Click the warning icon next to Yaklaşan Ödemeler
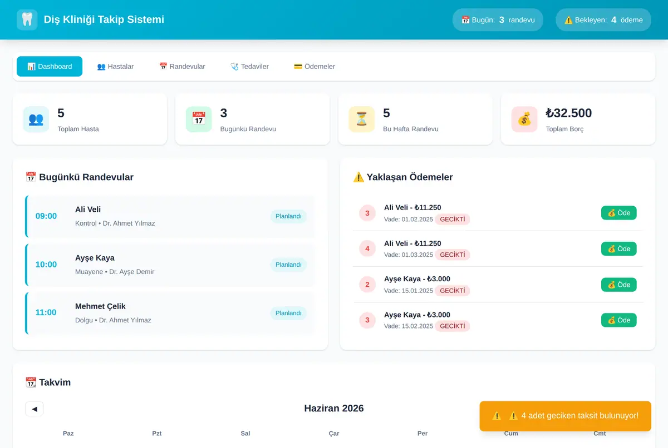 tap(358, 177)
